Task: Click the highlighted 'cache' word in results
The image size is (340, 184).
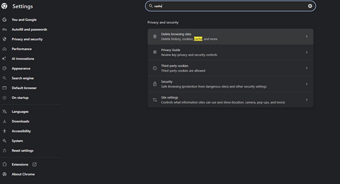Action: tap(198, 39)
